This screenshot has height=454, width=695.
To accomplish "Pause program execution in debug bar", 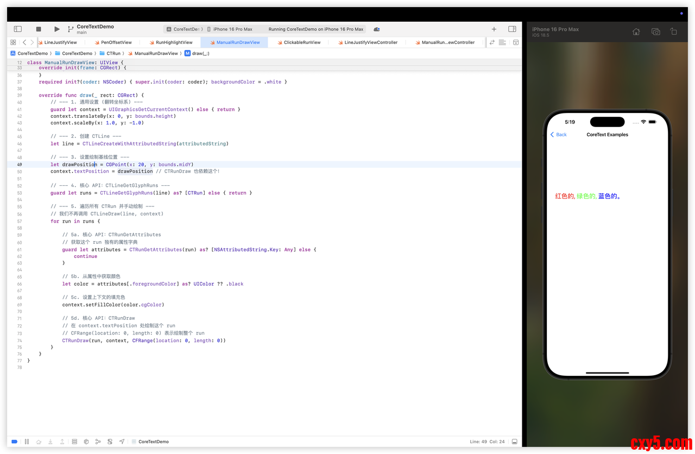I will pos(27,442).
